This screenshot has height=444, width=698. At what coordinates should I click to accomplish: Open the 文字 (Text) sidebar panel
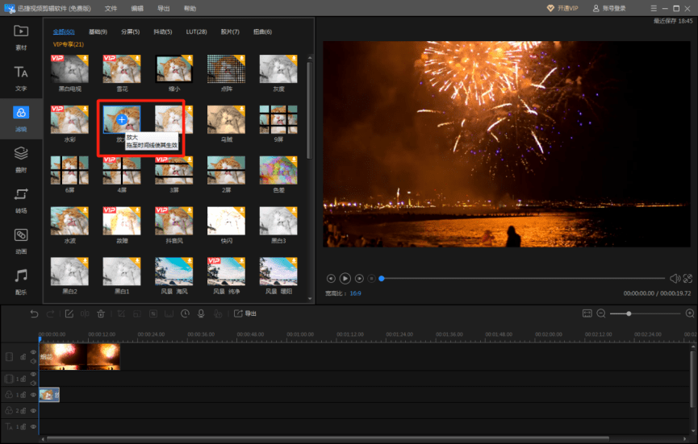click(x=21, y=77)
